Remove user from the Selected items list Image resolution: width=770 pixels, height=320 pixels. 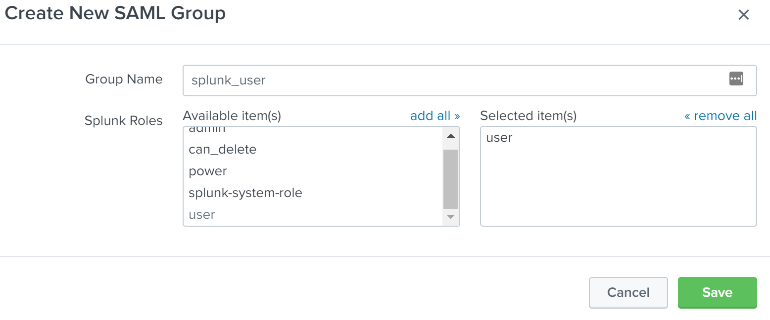click(x=499, y=138)
